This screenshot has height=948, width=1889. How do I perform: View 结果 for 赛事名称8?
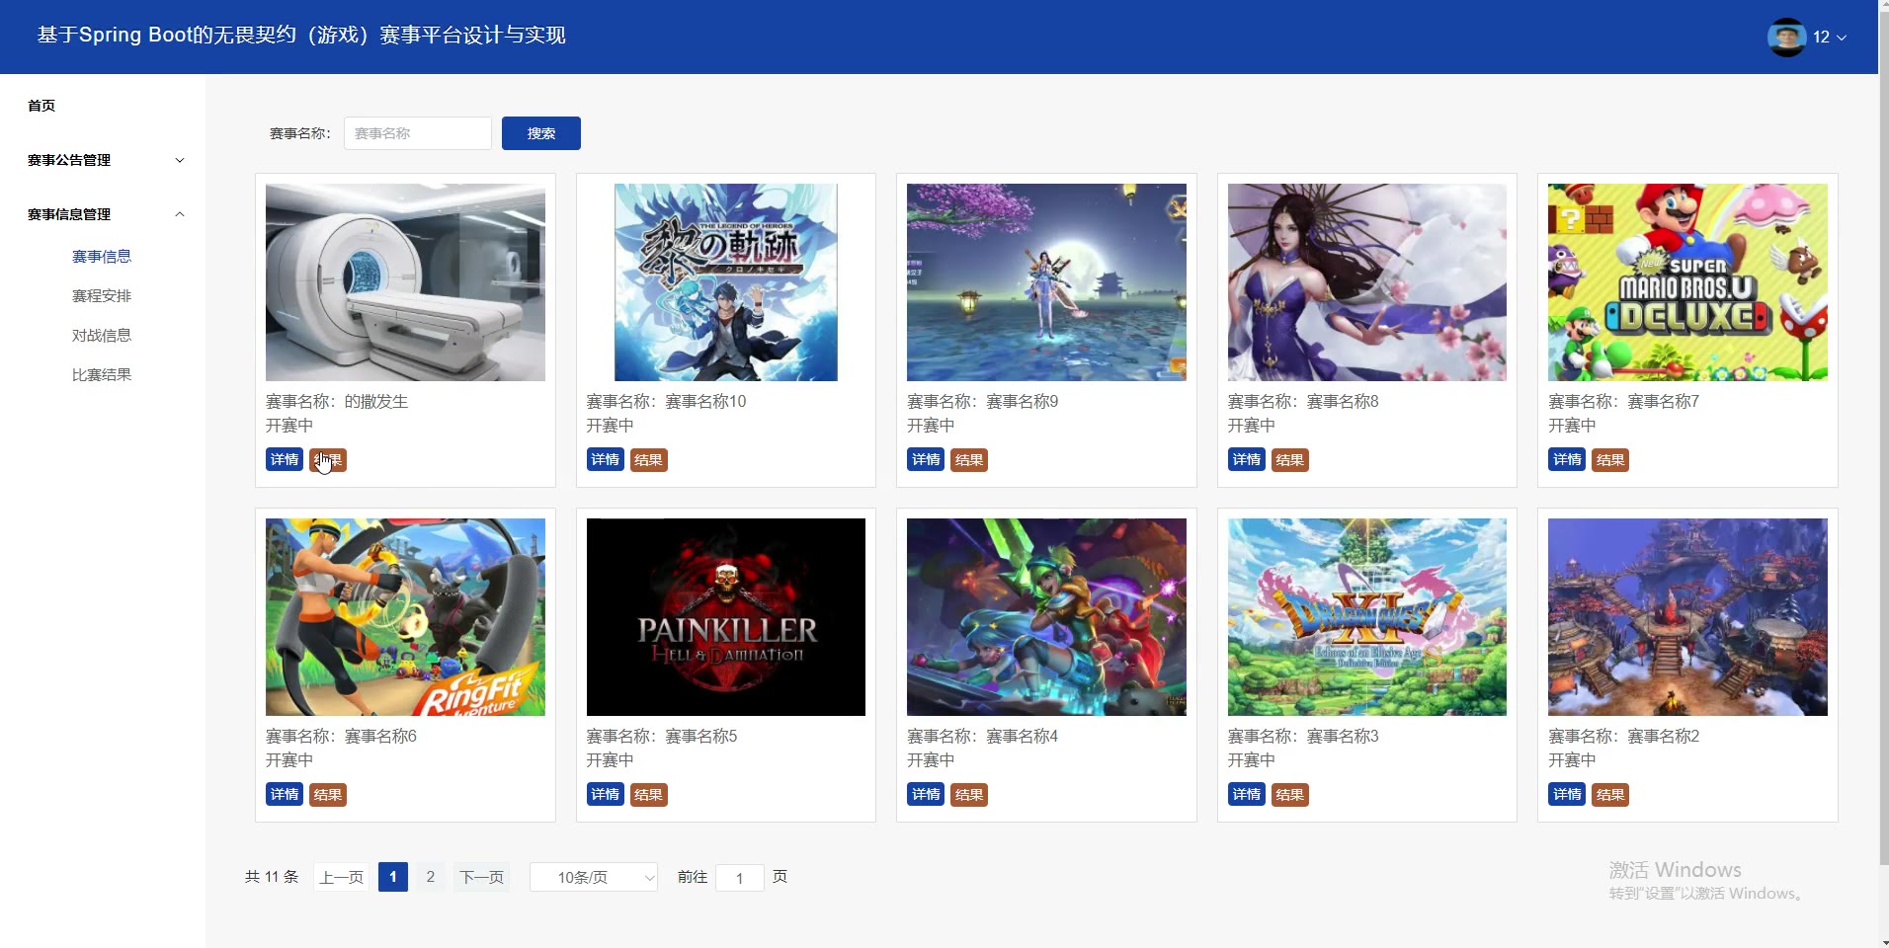[1290, 460]
